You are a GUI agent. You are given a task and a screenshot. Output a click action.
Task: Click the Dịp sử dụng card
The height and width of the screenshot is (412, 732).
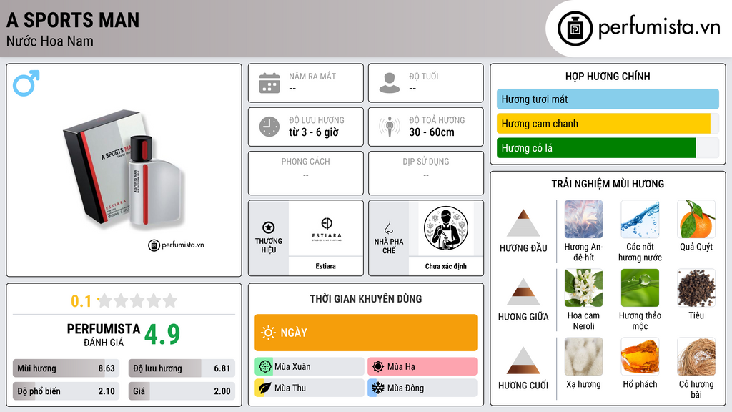pos(426,173)
